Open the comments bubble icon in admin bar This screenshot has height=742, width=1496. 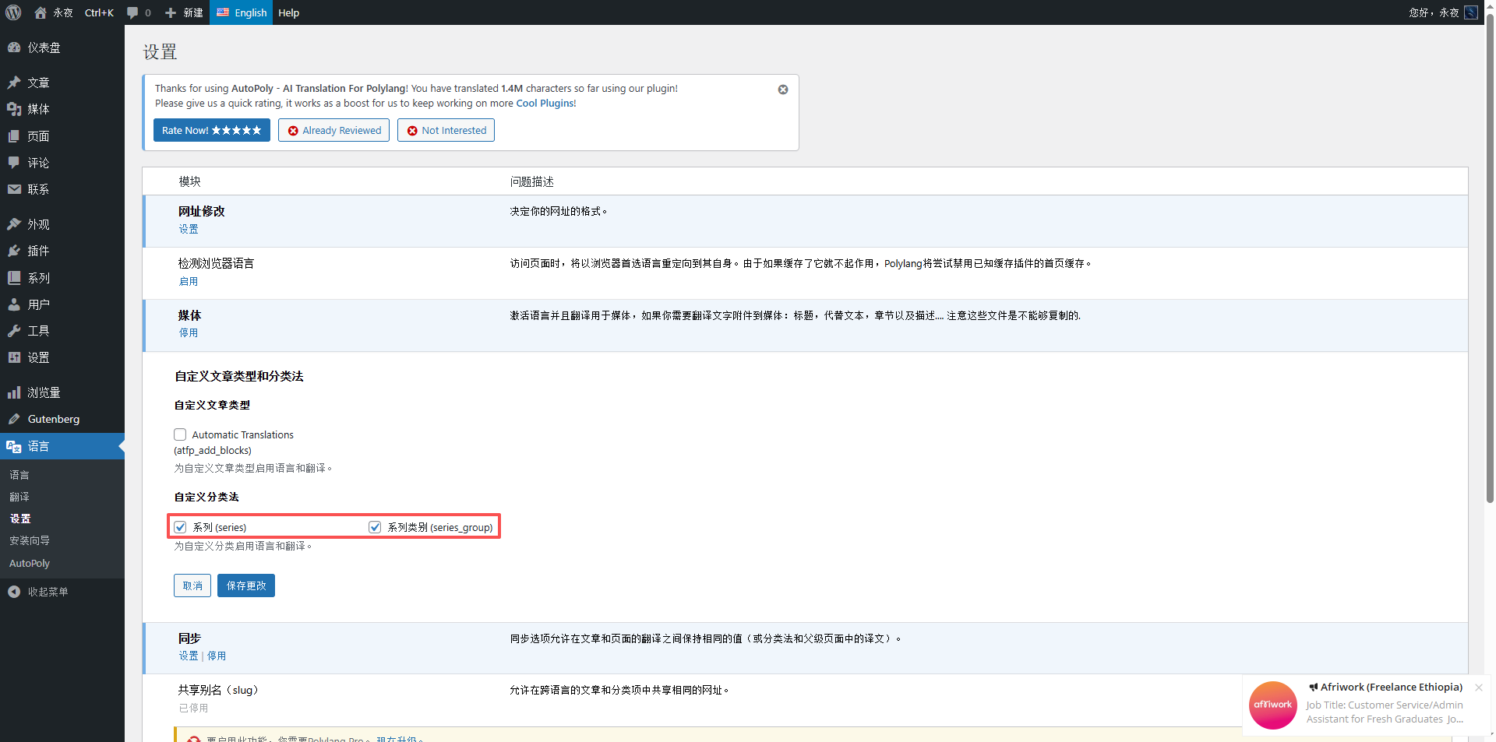(132, 12)
